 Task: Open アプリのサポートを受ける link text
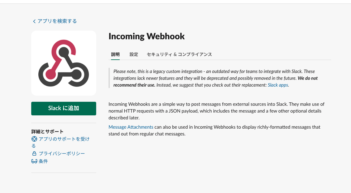[60, 142]
